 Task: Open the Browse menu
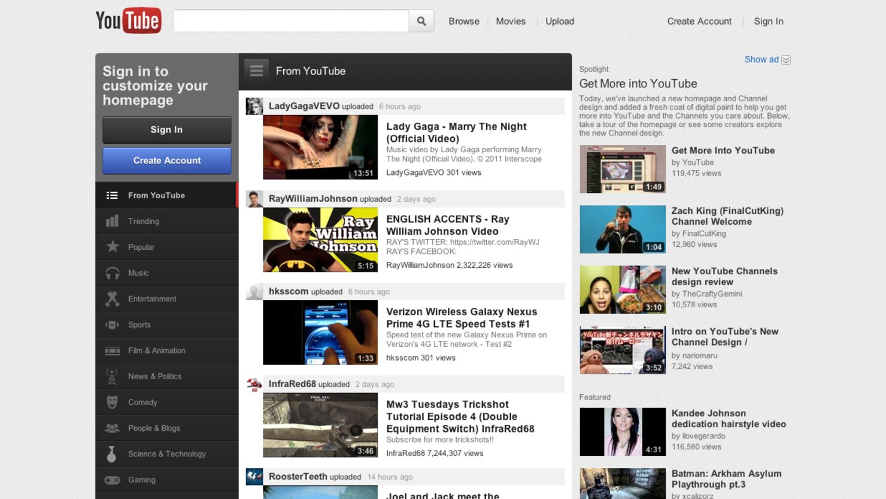464,21
